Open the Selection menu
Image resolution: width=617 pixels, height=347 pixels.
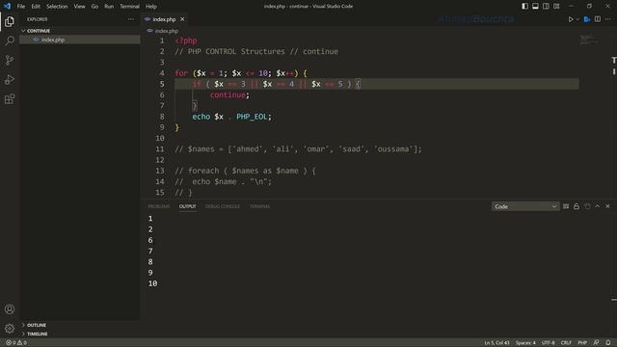[x=57, y=7]
